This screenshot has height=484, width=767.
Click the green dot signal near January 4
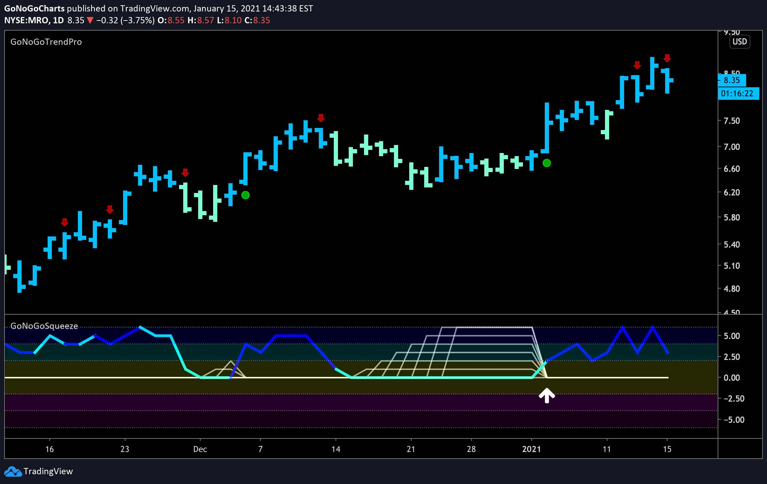(547, 163)
